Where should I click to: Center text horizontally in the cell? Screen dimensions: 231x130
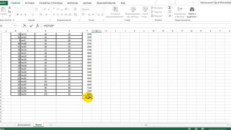point(58,14)
